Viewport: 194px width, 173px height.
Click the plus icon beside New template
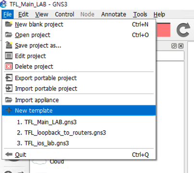[x=9, y=110]
